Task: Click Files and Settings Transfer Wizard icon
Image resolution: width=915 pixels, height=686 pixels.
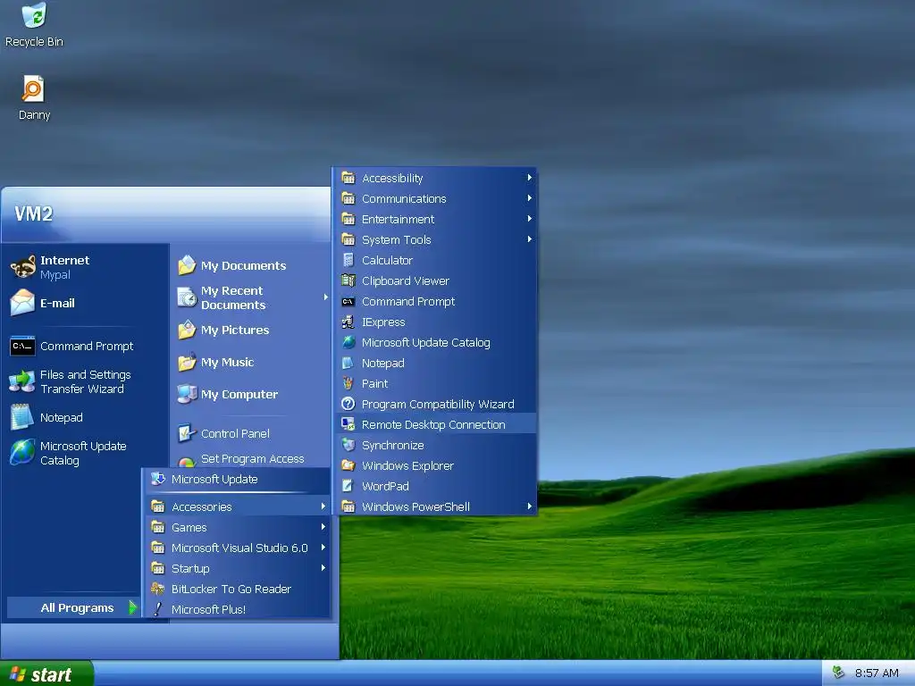Action: click(22, 381)
